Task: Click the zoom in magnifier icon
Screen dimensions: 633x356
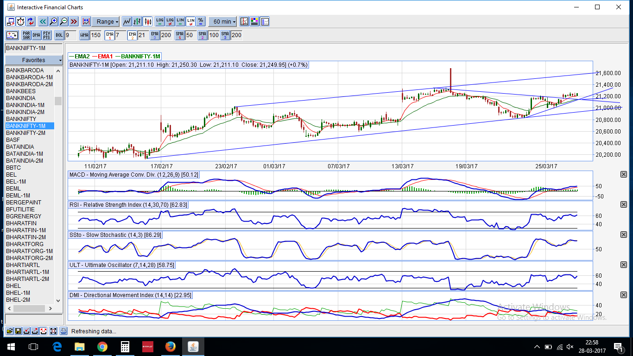Action: coord(53,21)
